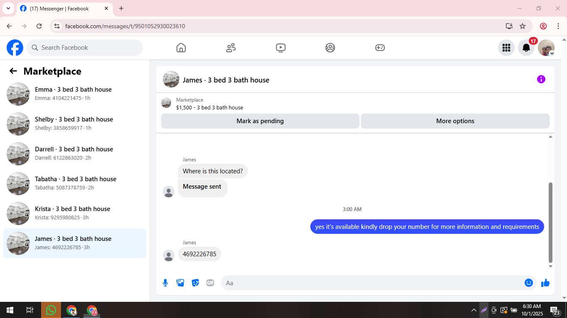Choose a sticker with the sticker icon
This screenshot has width=567, height=318.
tap(195, 283)
